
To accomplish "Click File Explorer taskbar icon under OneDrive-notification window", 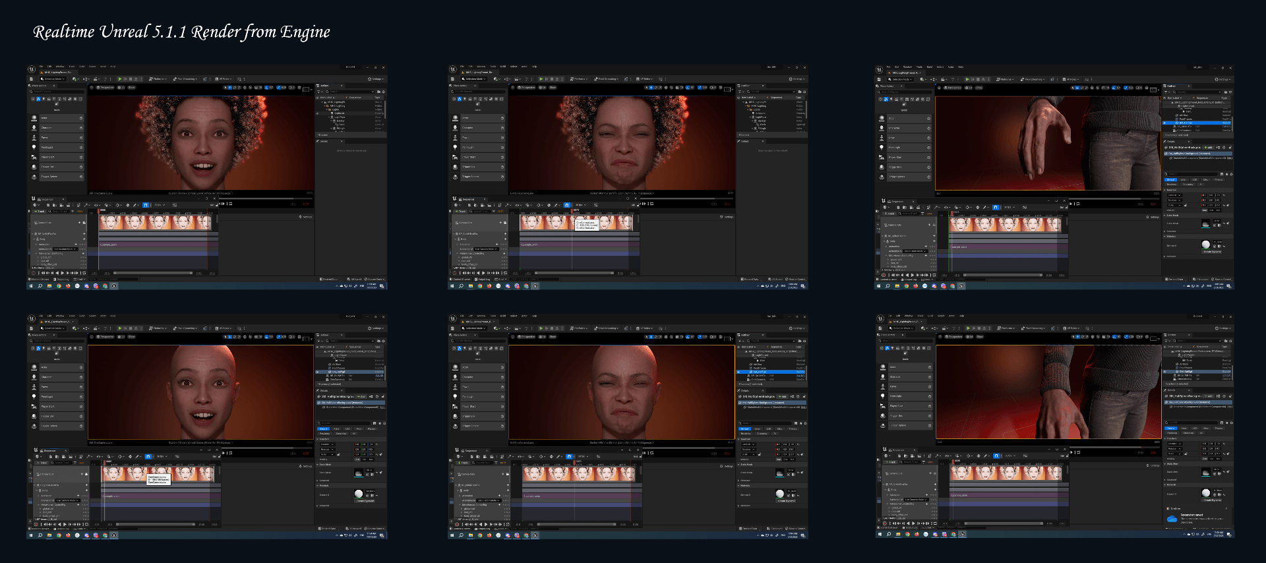I will pyautogui.click(x=898, y=534).
